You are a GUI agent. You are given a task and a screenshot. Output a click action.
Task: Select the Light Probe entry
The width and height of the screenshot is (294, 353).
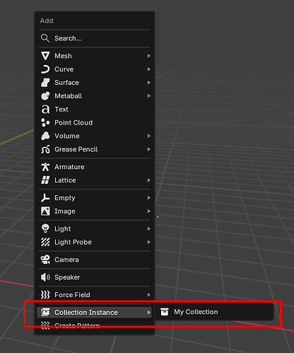coord(95,242)
